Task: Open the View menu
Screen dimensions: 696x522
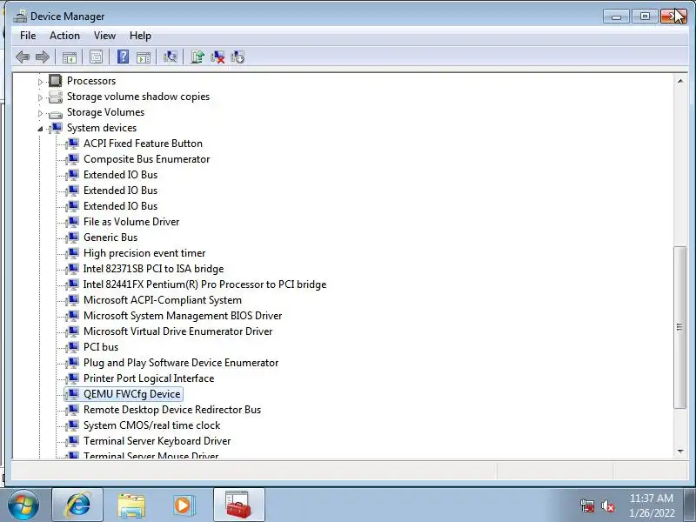Action: click(104, 36)
